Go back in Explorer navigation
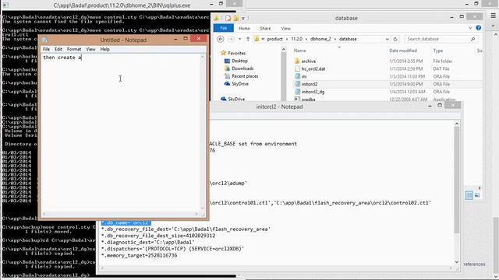This screenshot has width=499, height=280. pos(220,39)
